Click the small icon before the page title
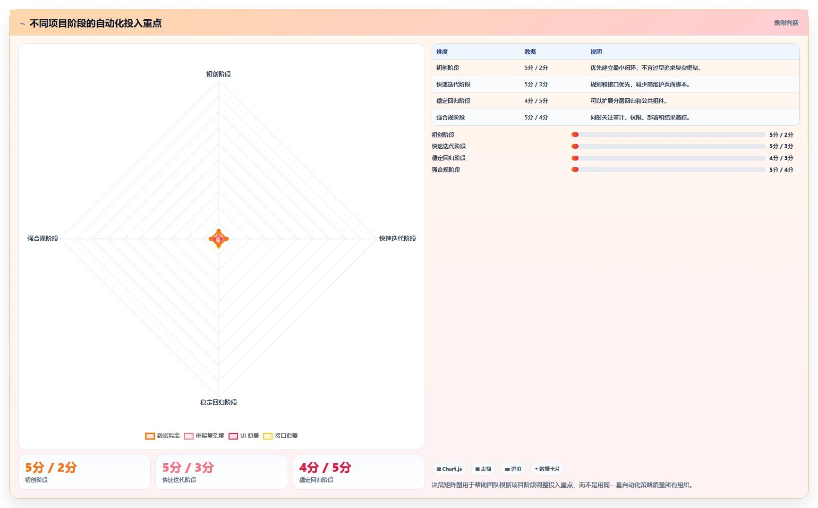This screenshot has width=818, height=508. pos(22,24)
